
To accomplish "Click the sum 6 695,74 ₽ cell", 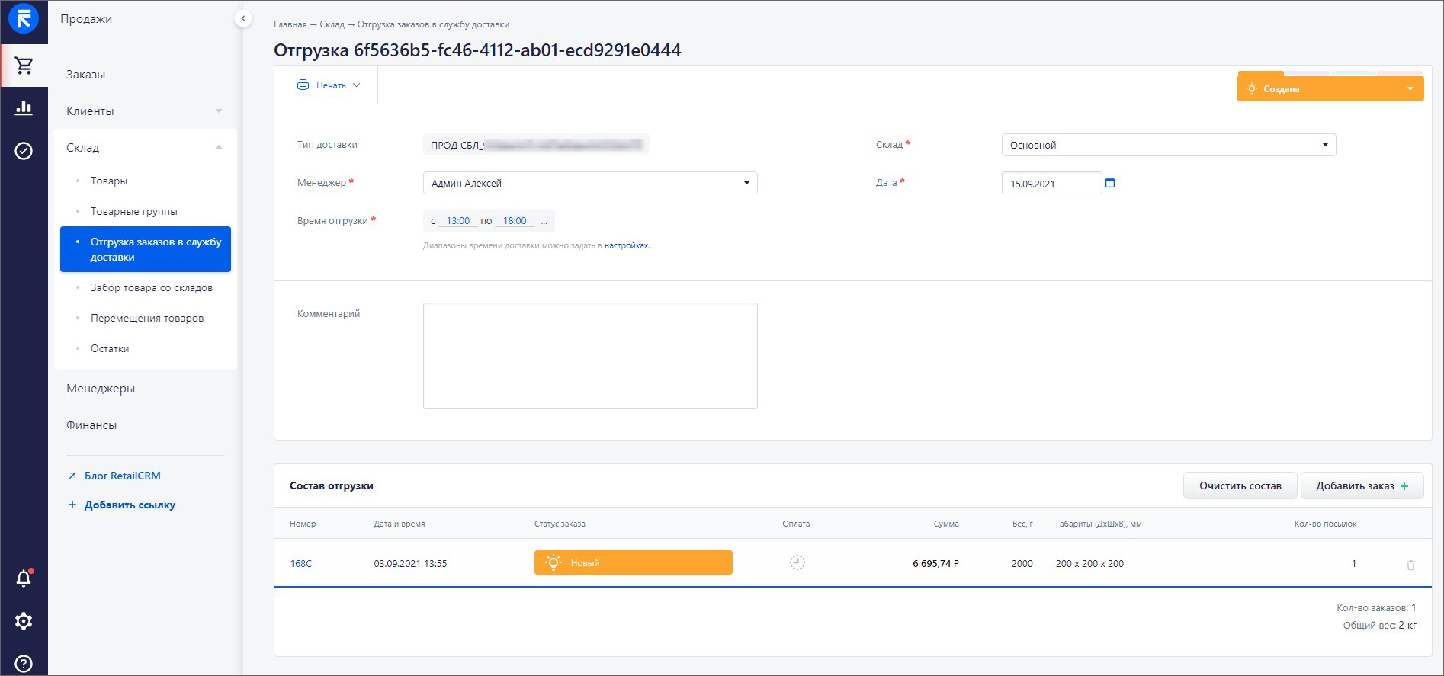I will (935, 563).
